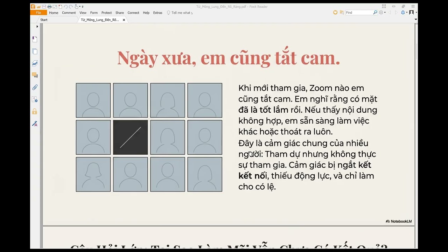The image size is (448, 252).
Task: Open the advanced folder search icon
Action: [x=342, y=13]
